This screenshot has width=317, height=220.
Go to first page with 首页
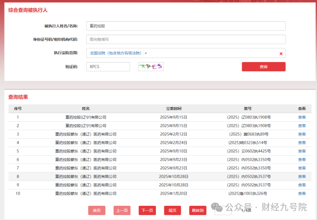97,210
